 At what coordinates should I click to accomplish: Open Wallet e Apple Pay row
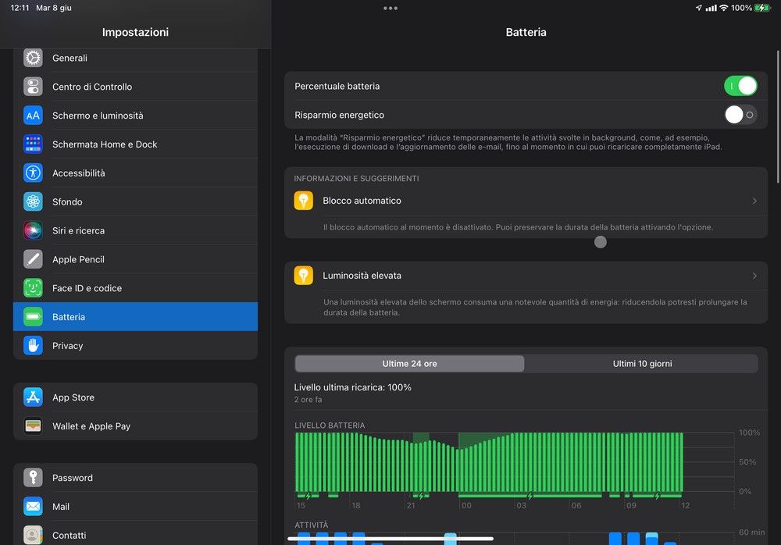135,426
